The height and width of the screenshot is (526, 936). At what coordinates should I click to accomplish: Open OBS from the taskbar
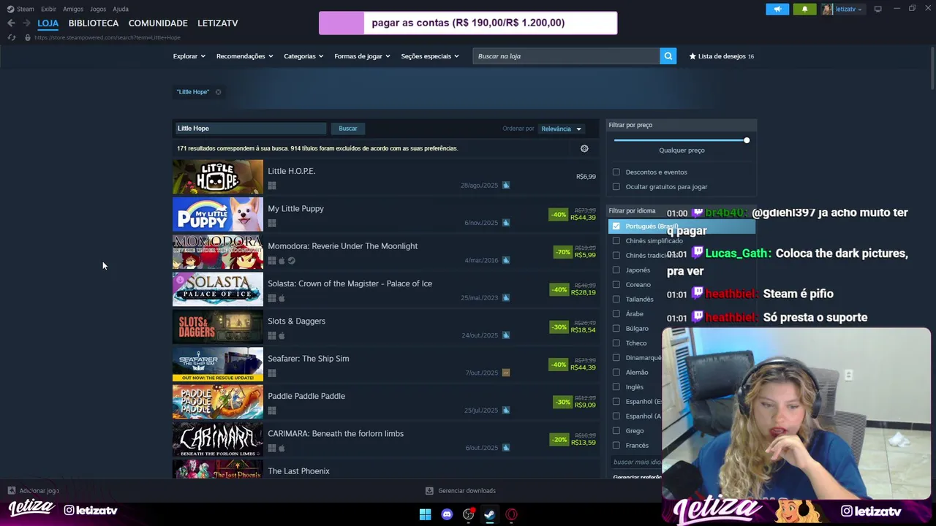point(468,514)
